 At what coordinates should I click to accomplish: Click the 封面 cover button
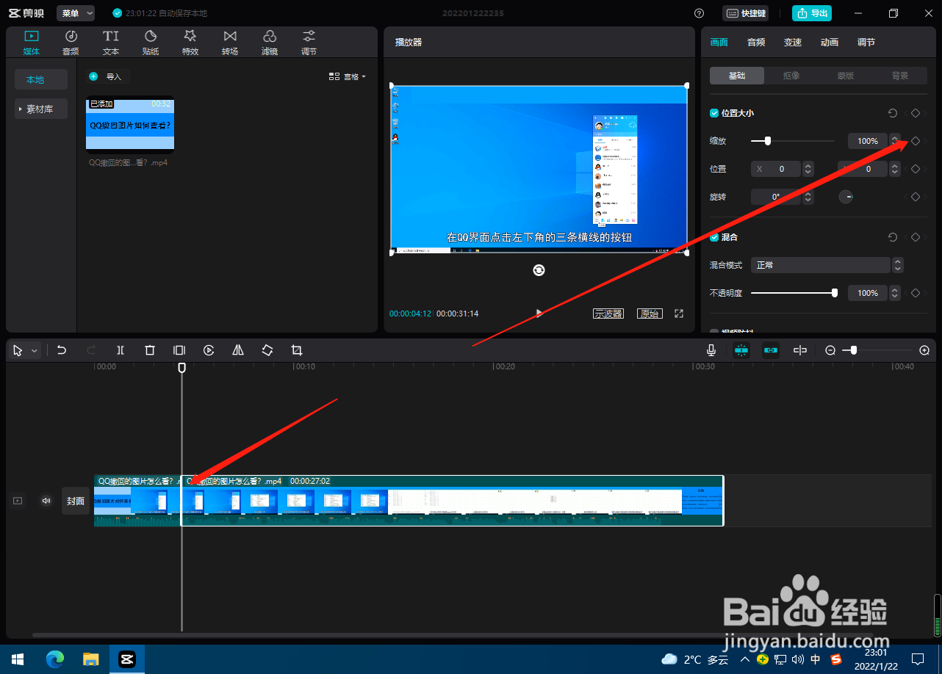pyautogui.click(x=76, y=501)
